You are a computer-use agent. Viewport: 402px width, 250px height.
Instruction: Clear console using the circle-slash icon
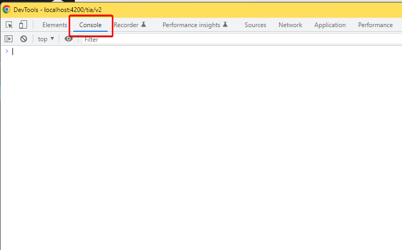(x=23, y=39)
